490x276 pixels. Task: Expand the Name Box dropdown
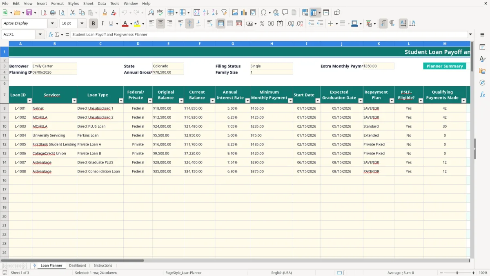click(40, 34)
